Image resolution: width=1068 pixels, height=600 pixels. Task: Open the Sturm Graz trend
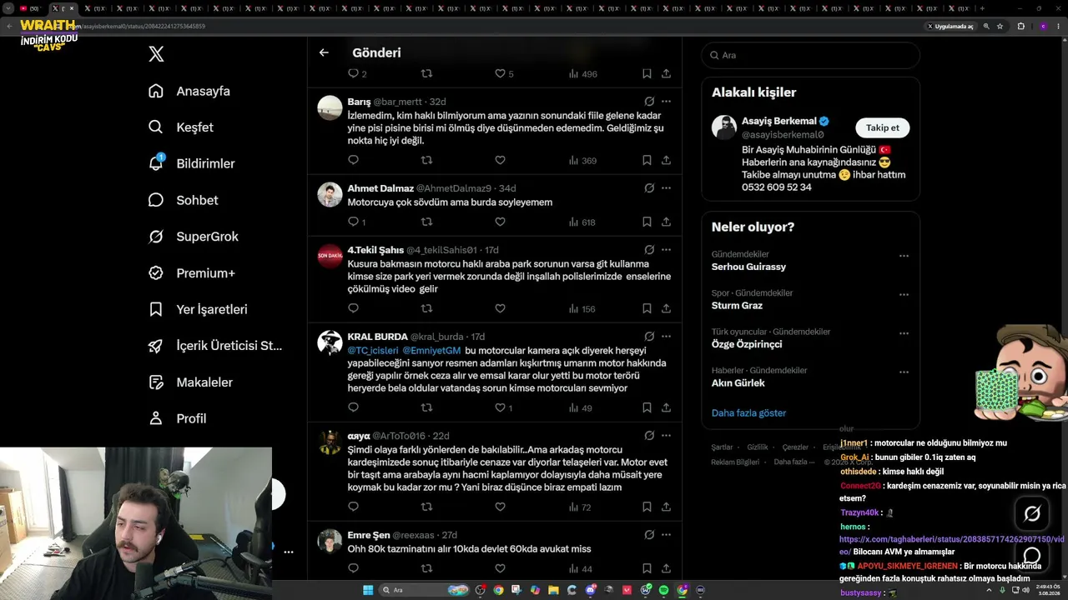[x=737, y=306]
